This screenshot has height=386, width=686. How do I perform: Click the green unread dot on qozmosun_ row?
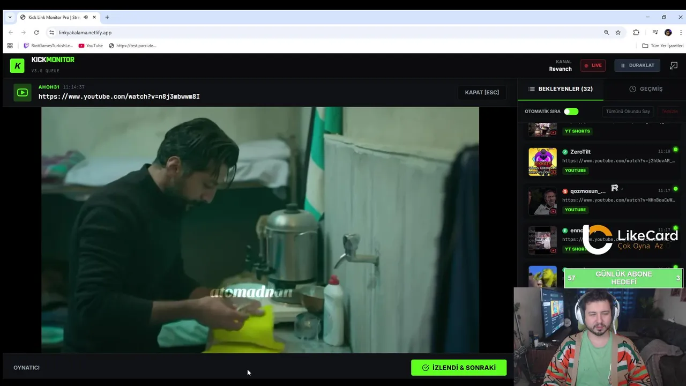tap(675, 189)
